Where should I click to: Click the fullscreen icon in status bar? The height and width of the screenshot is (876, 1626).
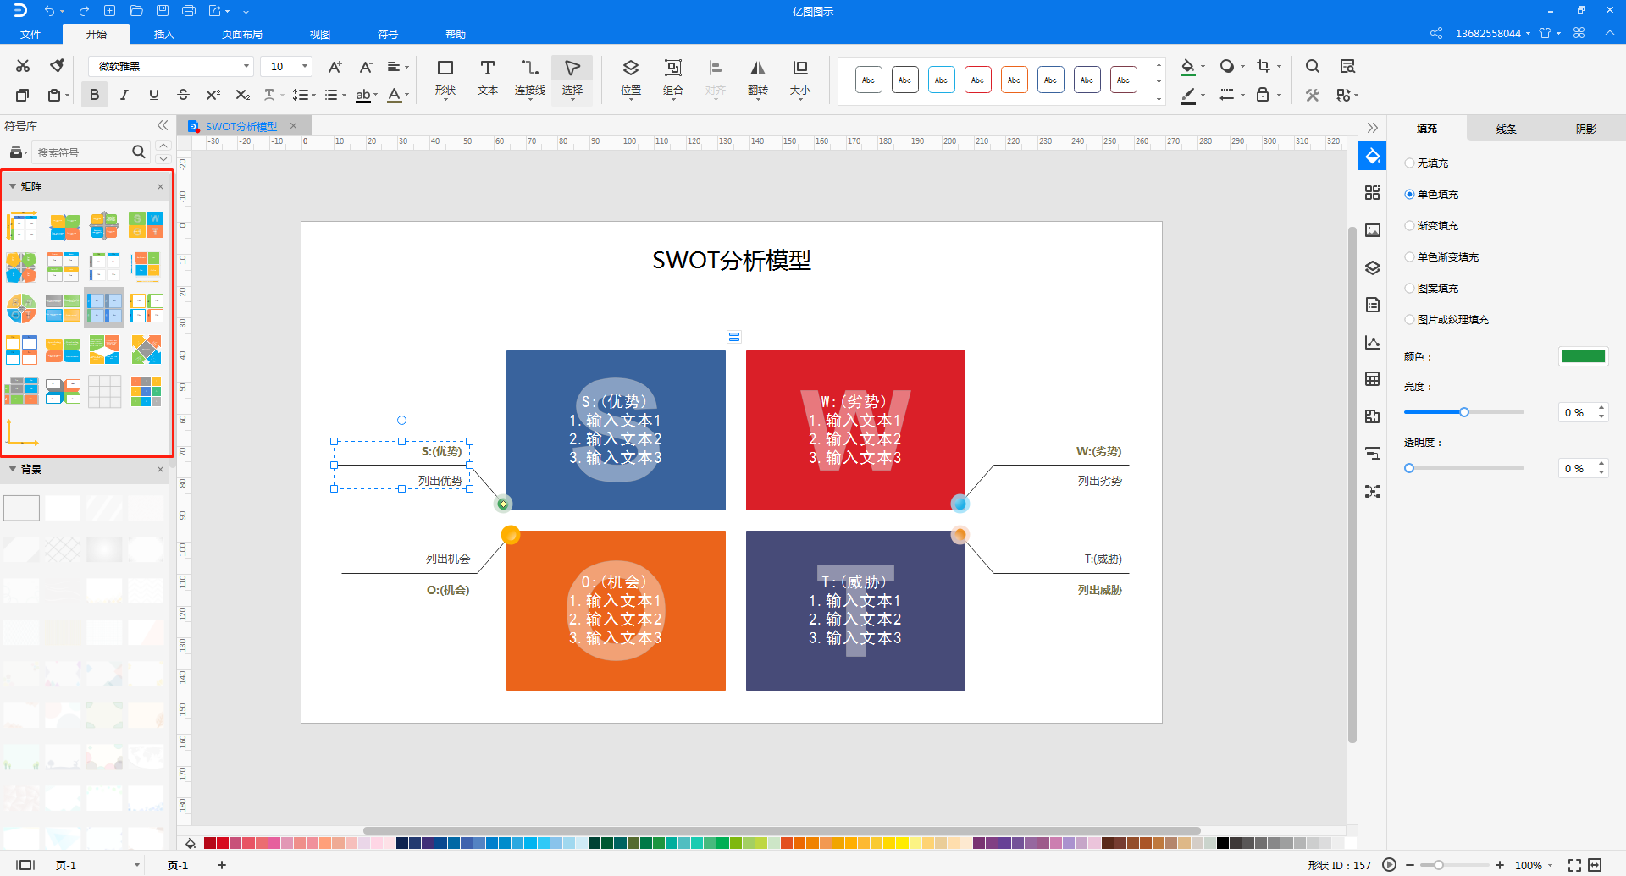tap(1574, 865)
